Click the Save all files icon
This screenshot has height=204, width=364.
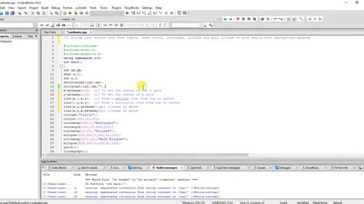pyautogui.click(x=13, y=14)
